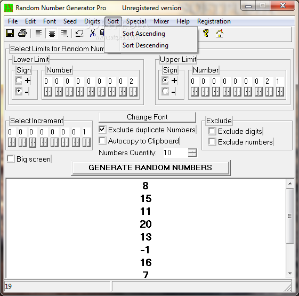
Task: Select plus sign for Upper Limit
Action: pyautogui.click(x=165, y=81)
